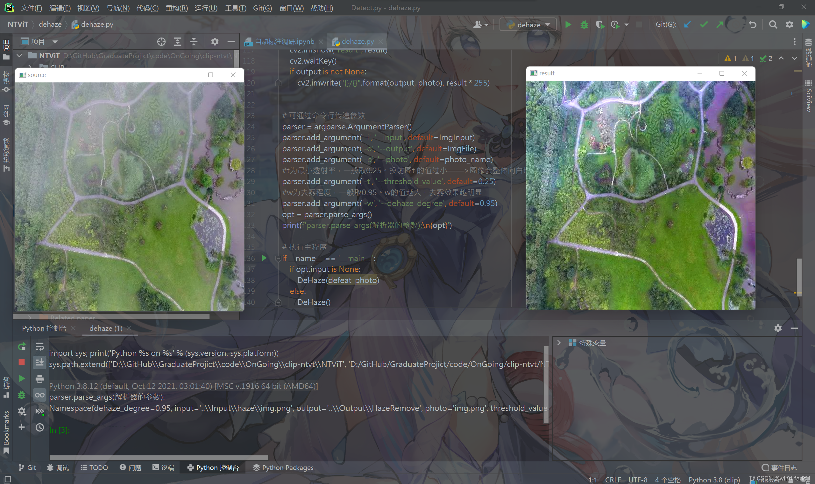Start debugging with the bug icon in toolbar
Viewport: 815px width, 484px height.
(x=584, y=25)
